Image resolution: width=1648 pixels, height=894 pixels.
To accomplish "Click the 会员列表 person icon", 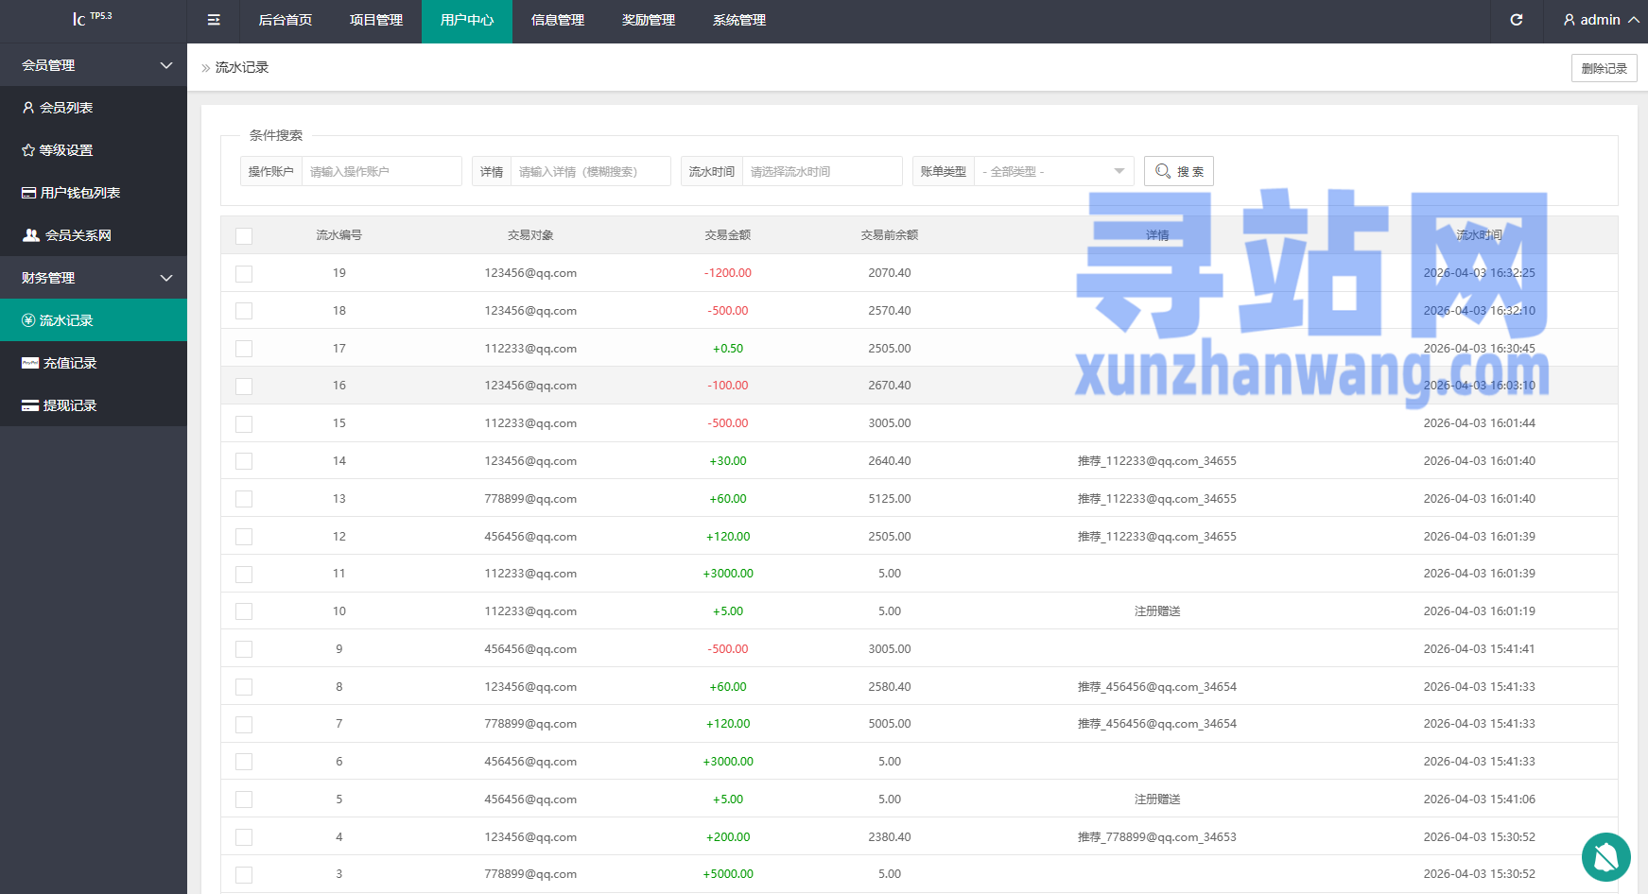I will (x=28, y=108).
